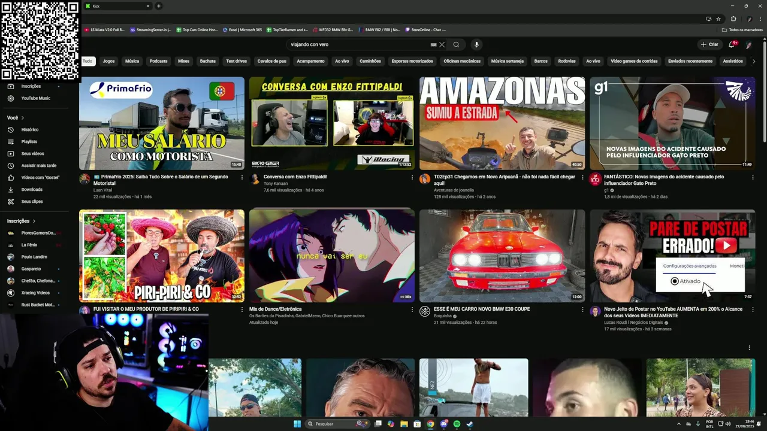Select the Música filter chip
767x431 pixels.
[132, 61]
